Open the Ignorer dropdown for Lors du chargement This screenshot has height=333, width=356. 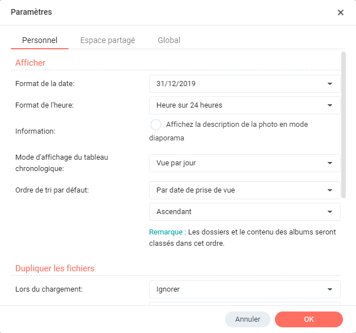pos(238,289)
